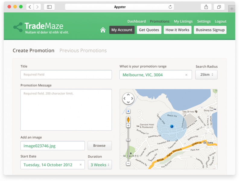Toggle the browser sidebar button
239x181 pixels.
49,7
